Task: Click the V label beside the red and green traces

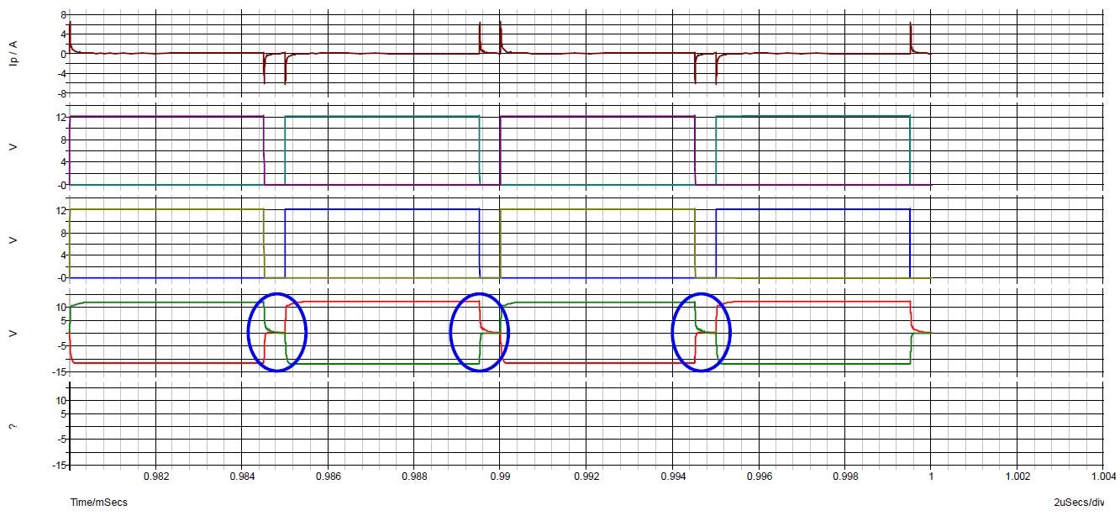Action: 13,334
